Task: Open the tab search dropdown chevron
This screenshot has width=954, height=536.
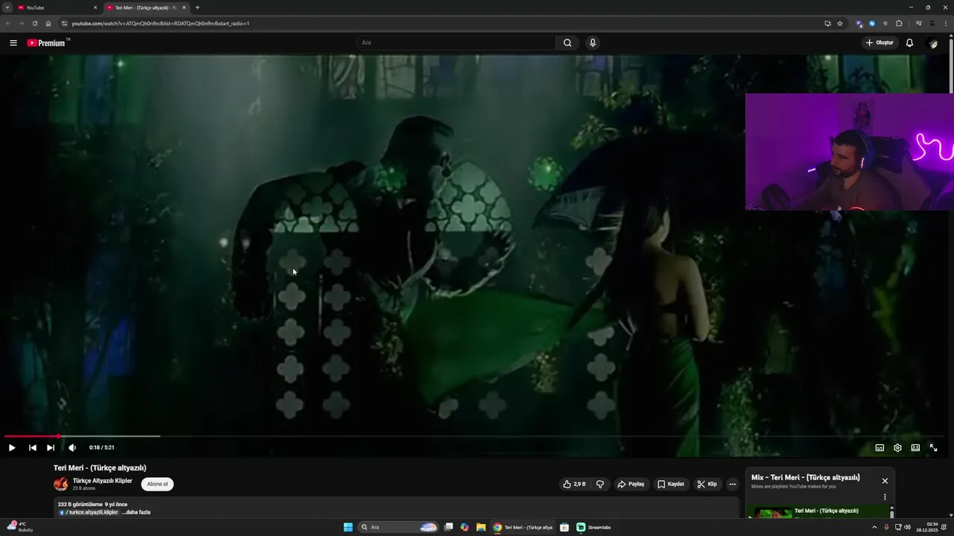Action: click(7, 7)
